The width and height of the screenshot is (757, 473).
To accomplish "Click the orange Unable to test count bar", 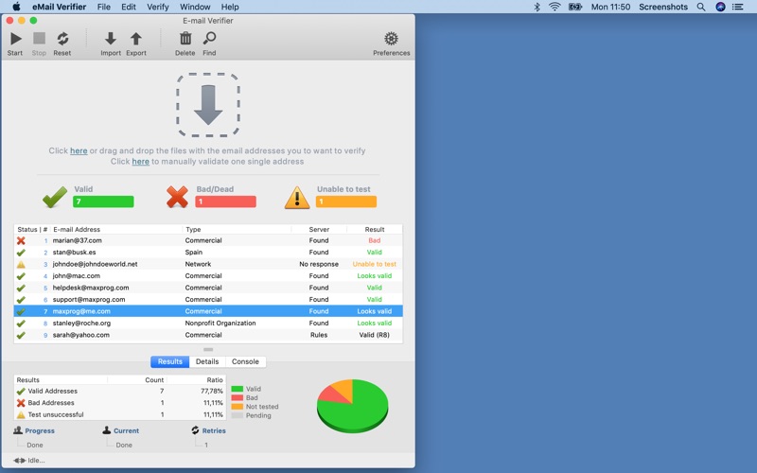I will 346,201.
